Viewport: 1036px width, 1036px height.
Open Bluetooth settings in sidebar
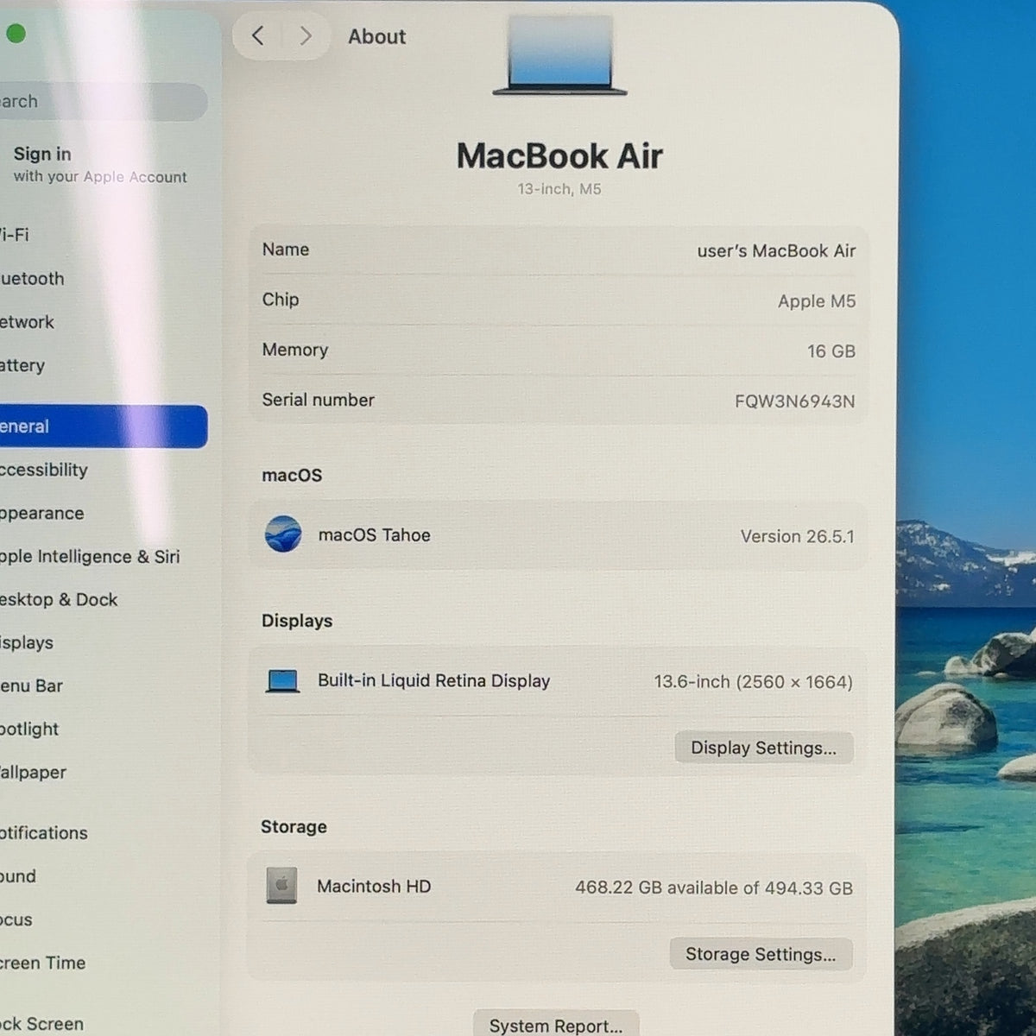(33, 279)
